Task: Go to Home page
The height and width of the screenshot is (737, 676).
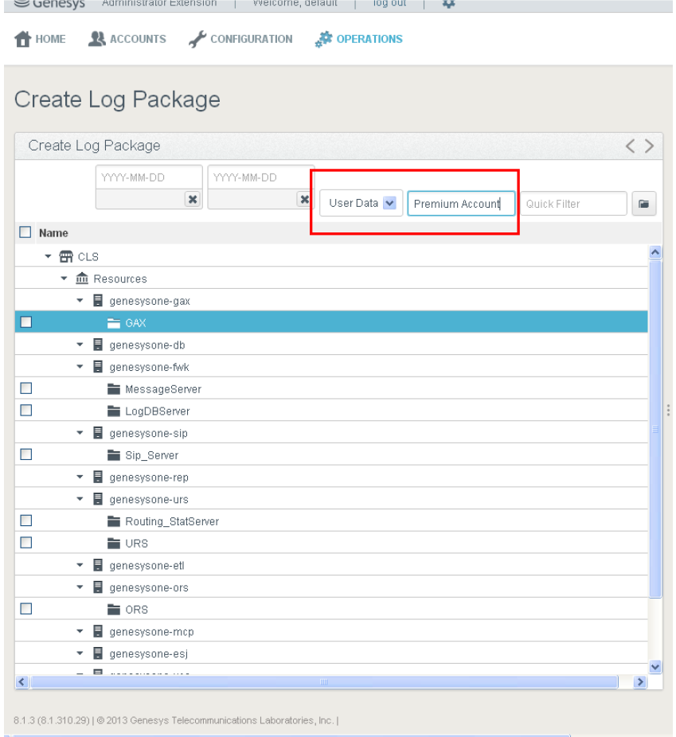Action: point(41,39)
